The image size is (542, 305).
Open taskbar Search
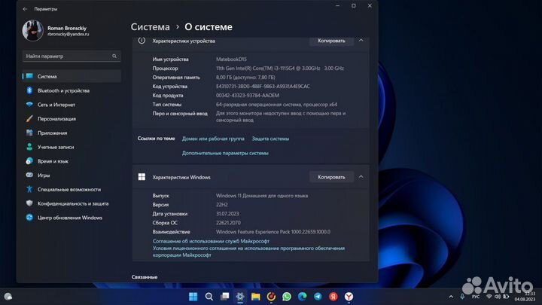click(x=209, y=297)
